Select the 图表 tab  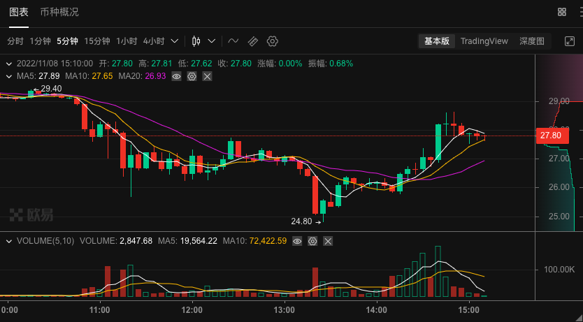[x=19, y=12]
